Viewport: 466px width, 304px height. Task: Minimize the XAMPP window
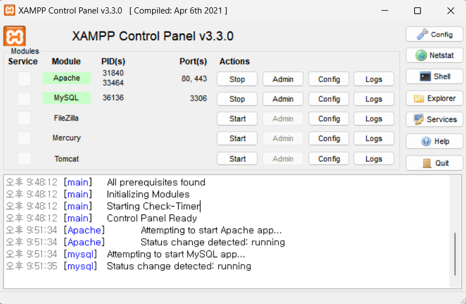(385, 11)
